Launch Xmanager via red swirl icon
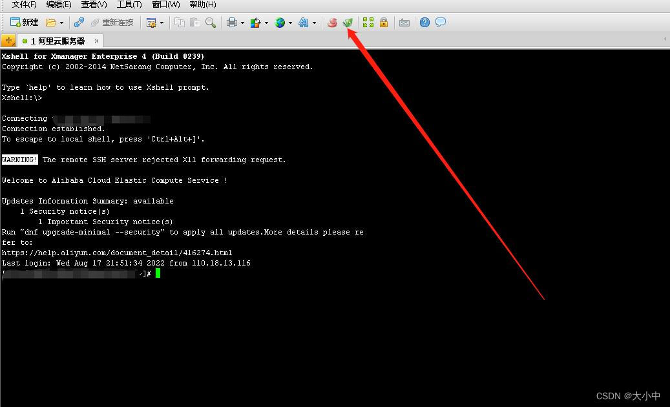The height and width of the screenshot is (407, 670). [x=332, y=22]
